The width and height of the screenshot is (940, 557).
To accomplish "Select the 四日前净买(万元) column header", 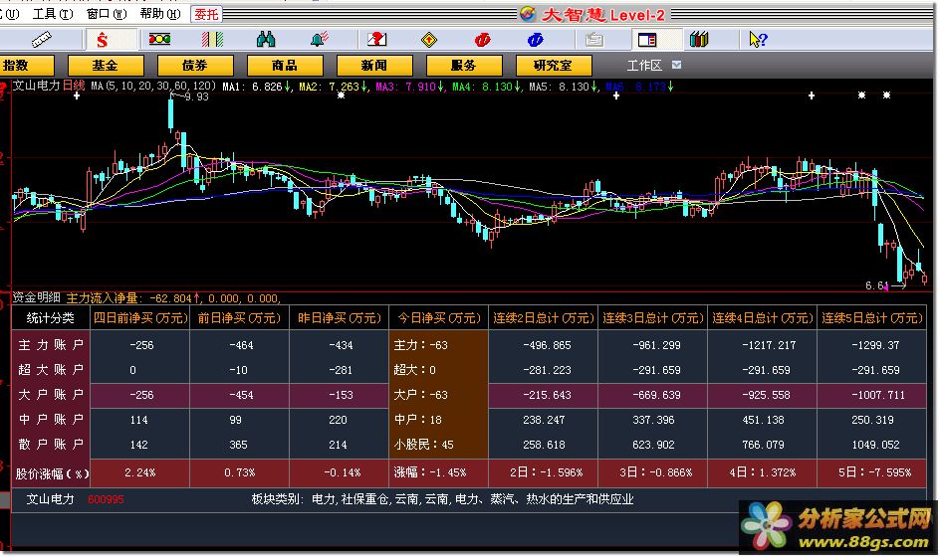I will pos(139,318).
